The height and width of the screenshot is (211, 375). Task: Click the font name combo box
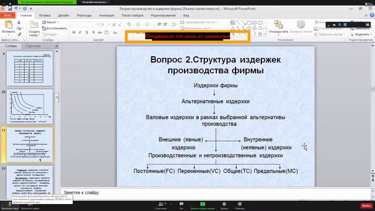click(85, 25)
